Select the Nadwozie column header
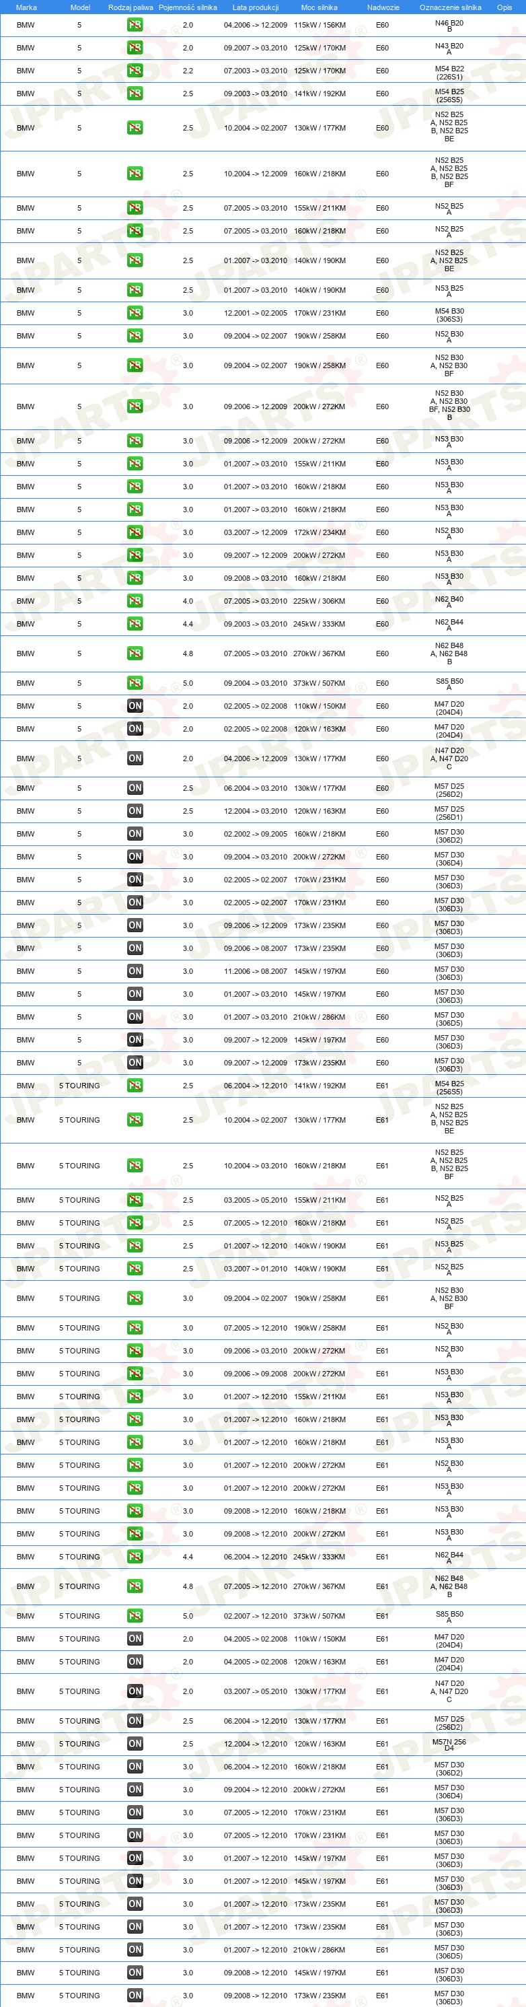 coord(383,7)
